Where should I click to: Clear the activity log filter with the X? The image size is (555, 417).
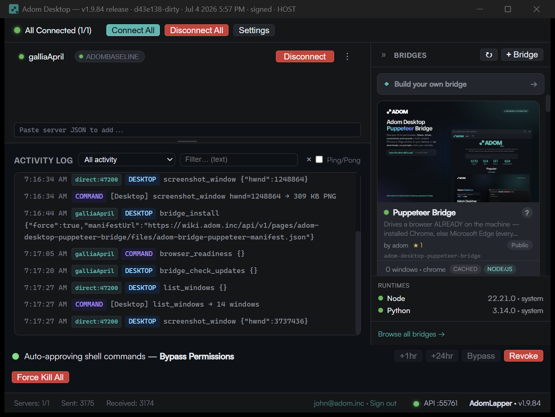pyautogui.click(x=309, y=159)
